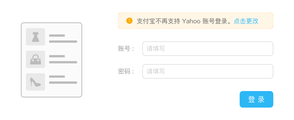Click the long gray line beside the shoe

63,82
